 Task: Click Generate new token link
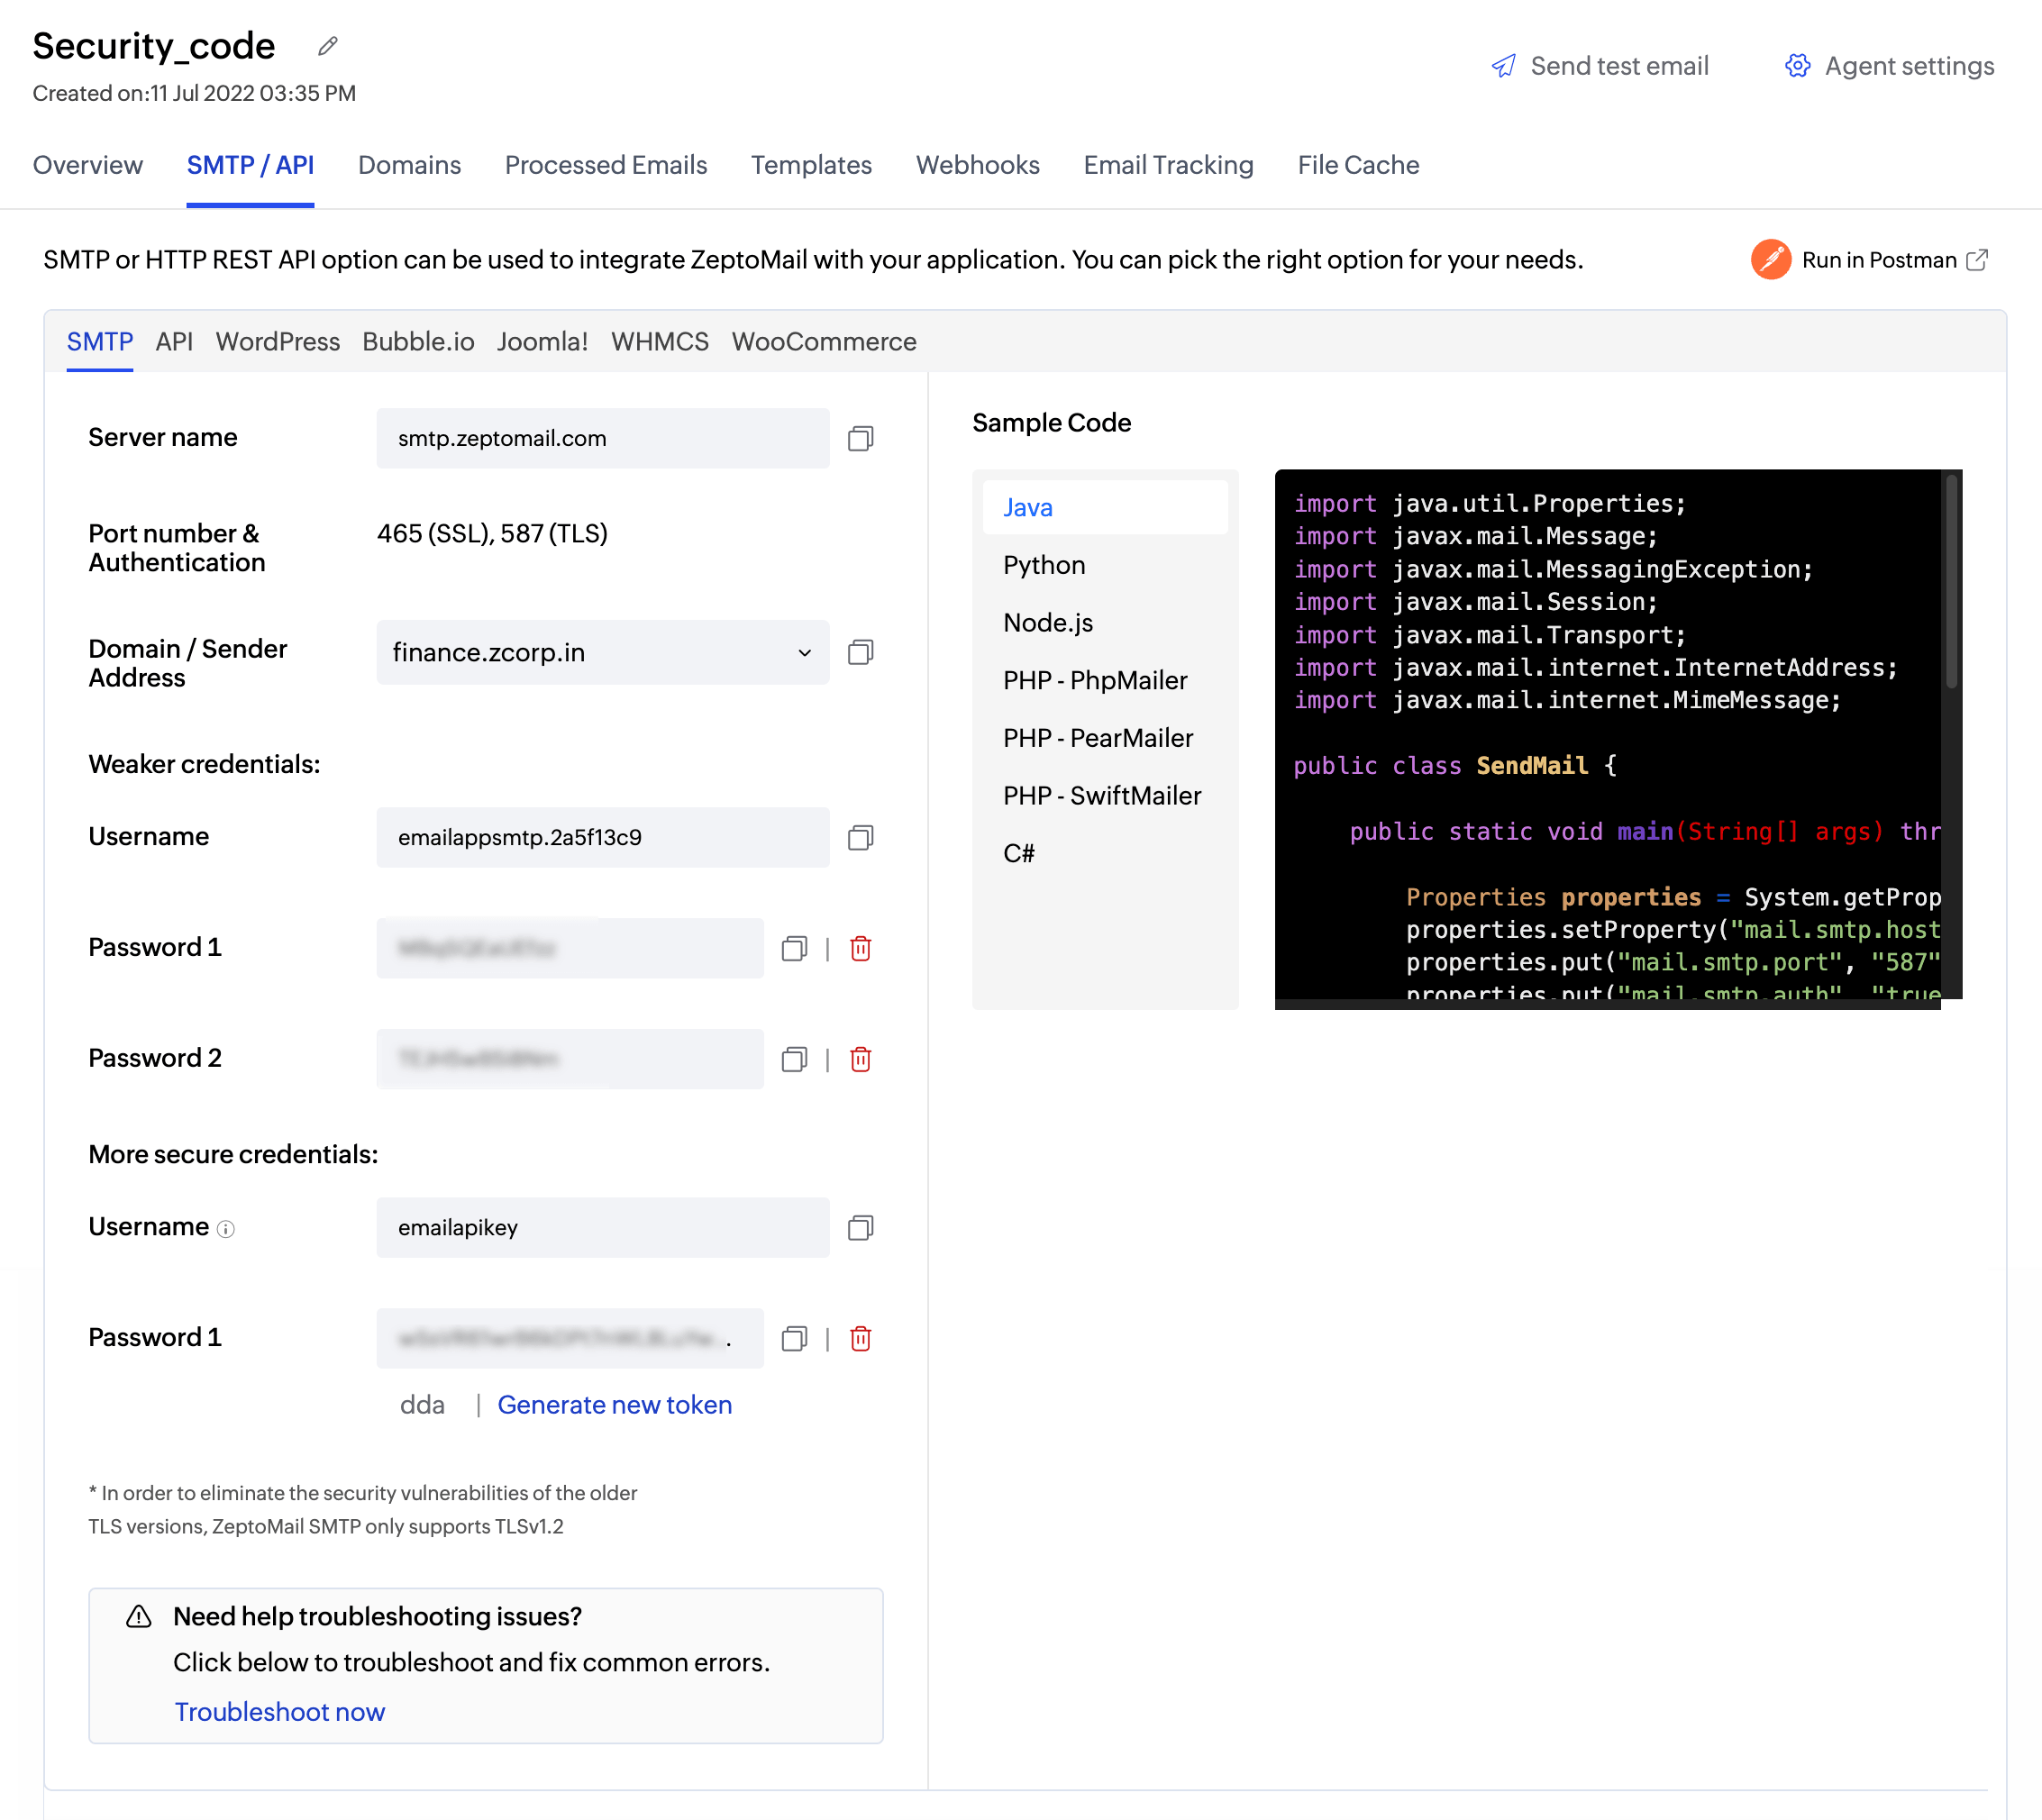point(615,1405)
